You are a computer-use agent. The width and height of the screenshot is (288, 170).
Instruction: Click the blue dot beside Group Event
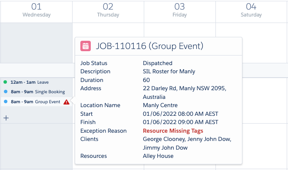(x=6, y=101)
